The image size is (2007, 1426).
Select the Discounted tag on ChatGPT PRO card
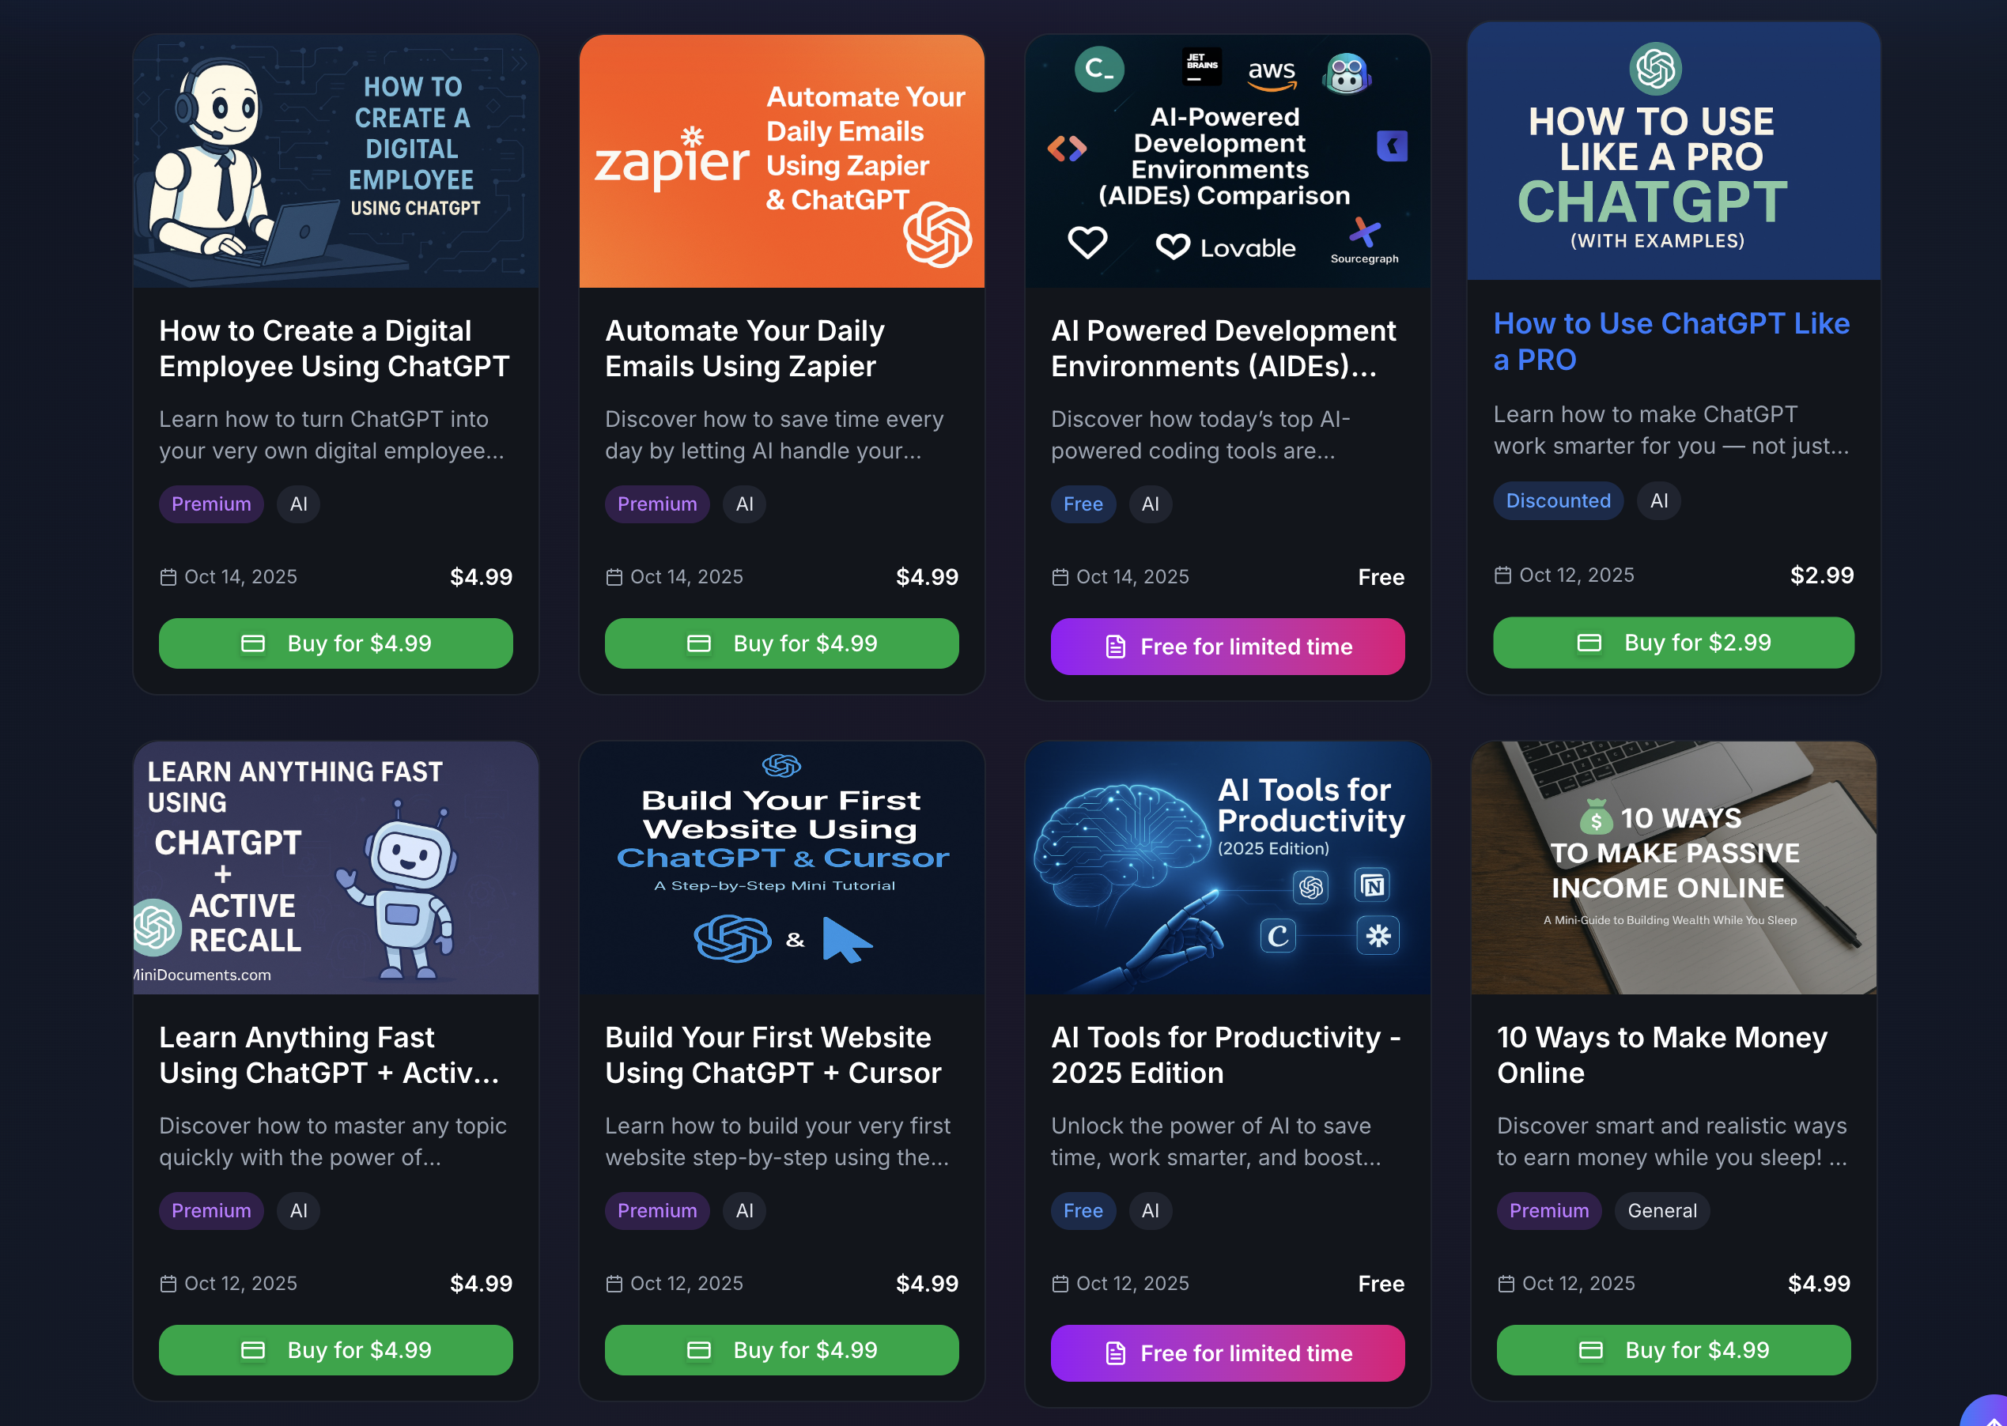point(1558,500)
